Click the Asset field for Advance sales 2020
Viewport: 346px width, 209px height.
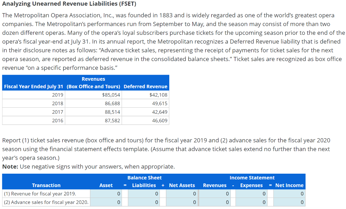click(106, 202)
